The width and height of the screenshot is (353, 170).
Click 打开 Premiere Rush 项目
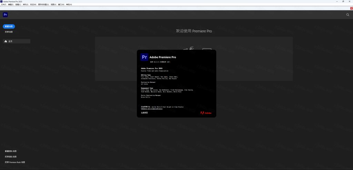point(15,162)
